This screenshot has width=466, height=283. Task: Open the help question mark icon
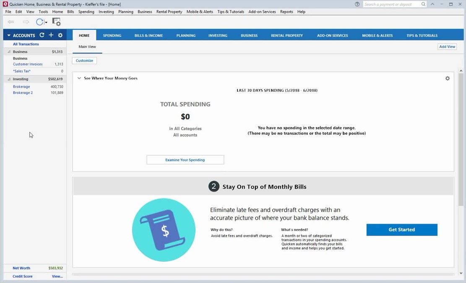(357, 4)
